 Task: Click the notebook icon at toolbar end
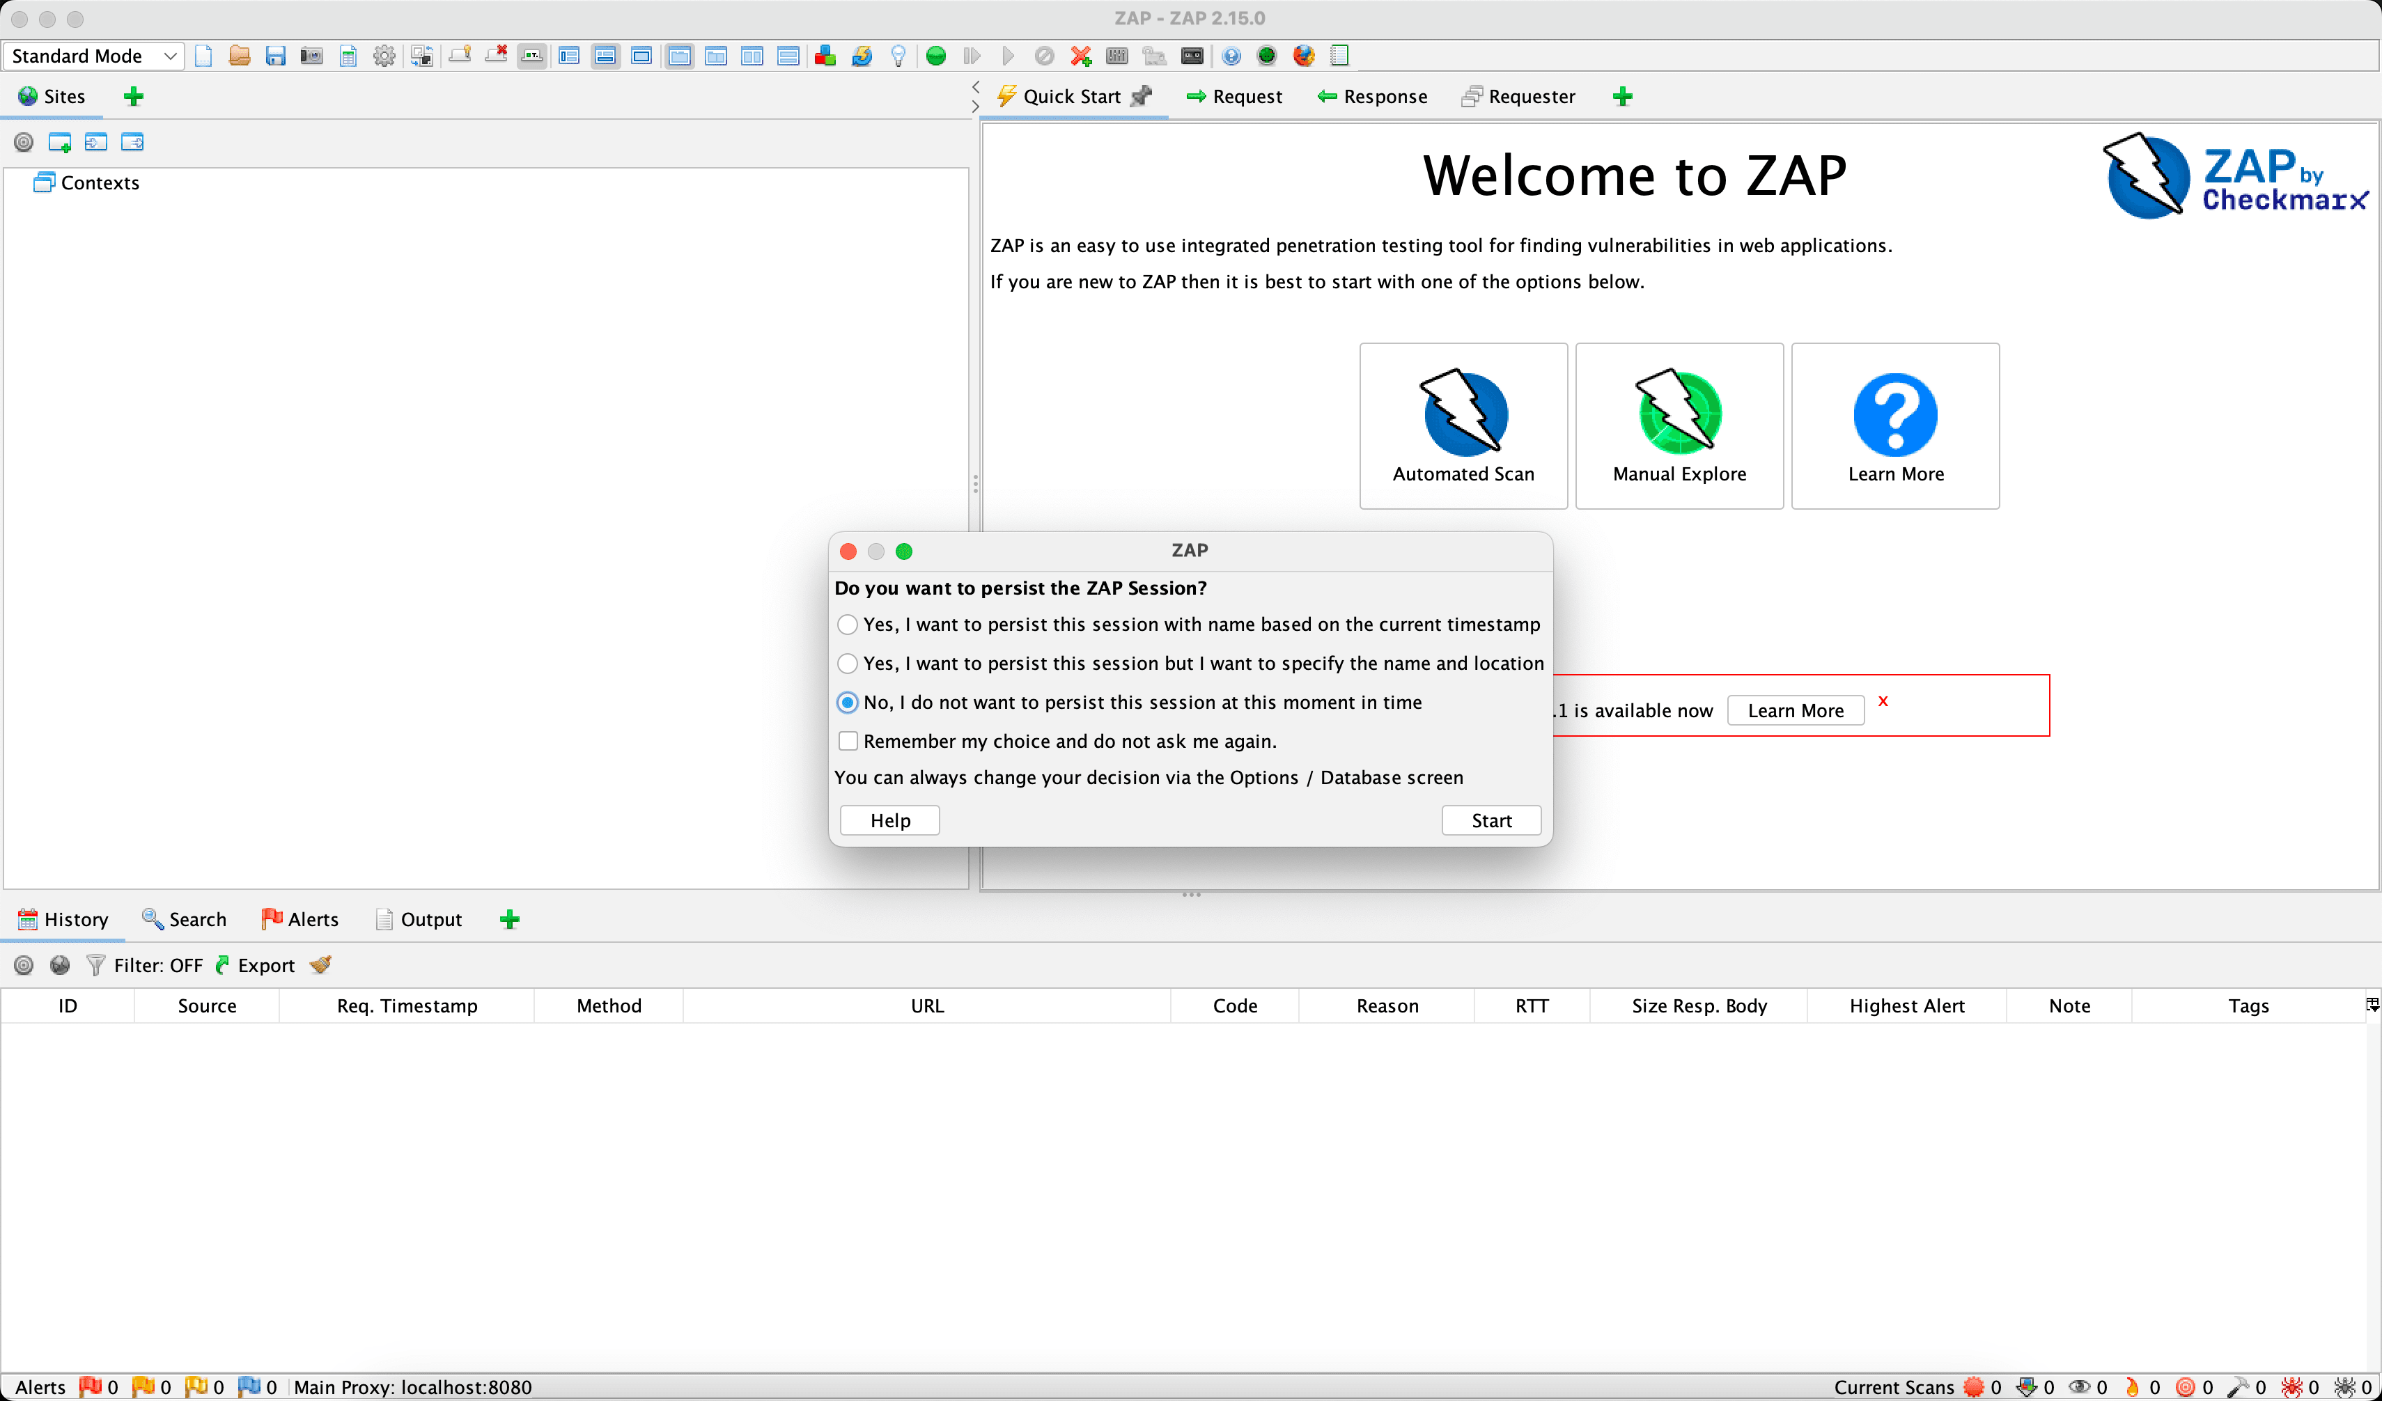pyautogui.click(x=1339, y=56)
